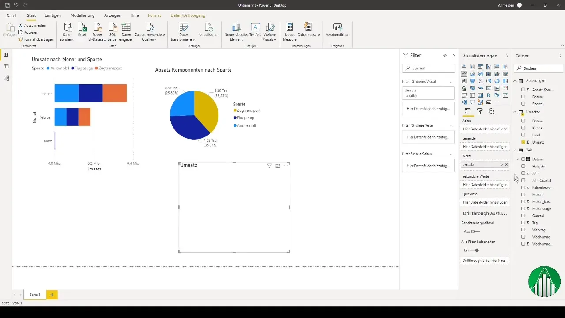Open Zuletzt verwendete Quellen dropdown
The image size is (565, 318).
[150, 31]
